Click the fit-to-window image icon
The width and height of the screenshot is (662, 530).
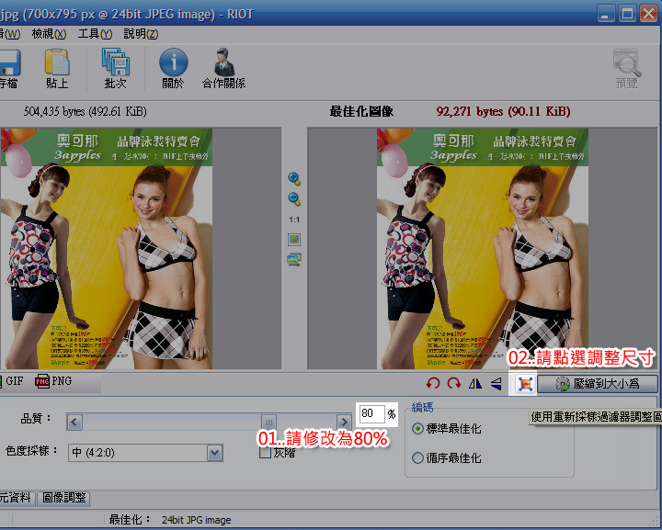point(294,240)
